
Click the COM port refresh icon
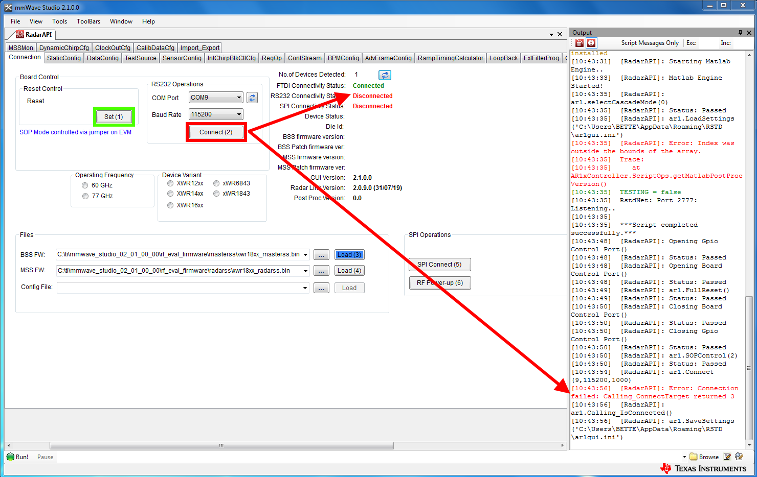tap(252, 97)
